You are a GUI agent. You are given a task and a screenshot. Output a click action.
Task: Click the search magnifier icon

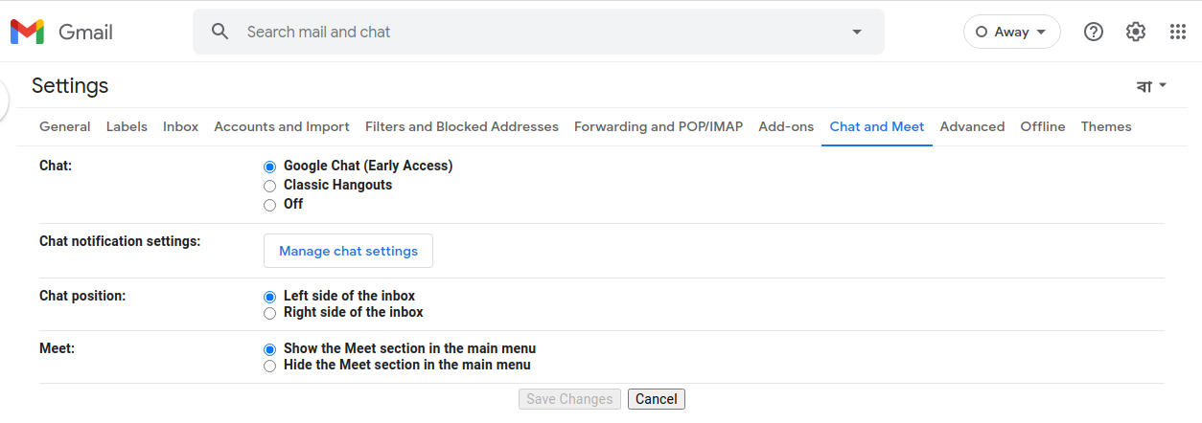pyautogui.click(x=220, y=32)
